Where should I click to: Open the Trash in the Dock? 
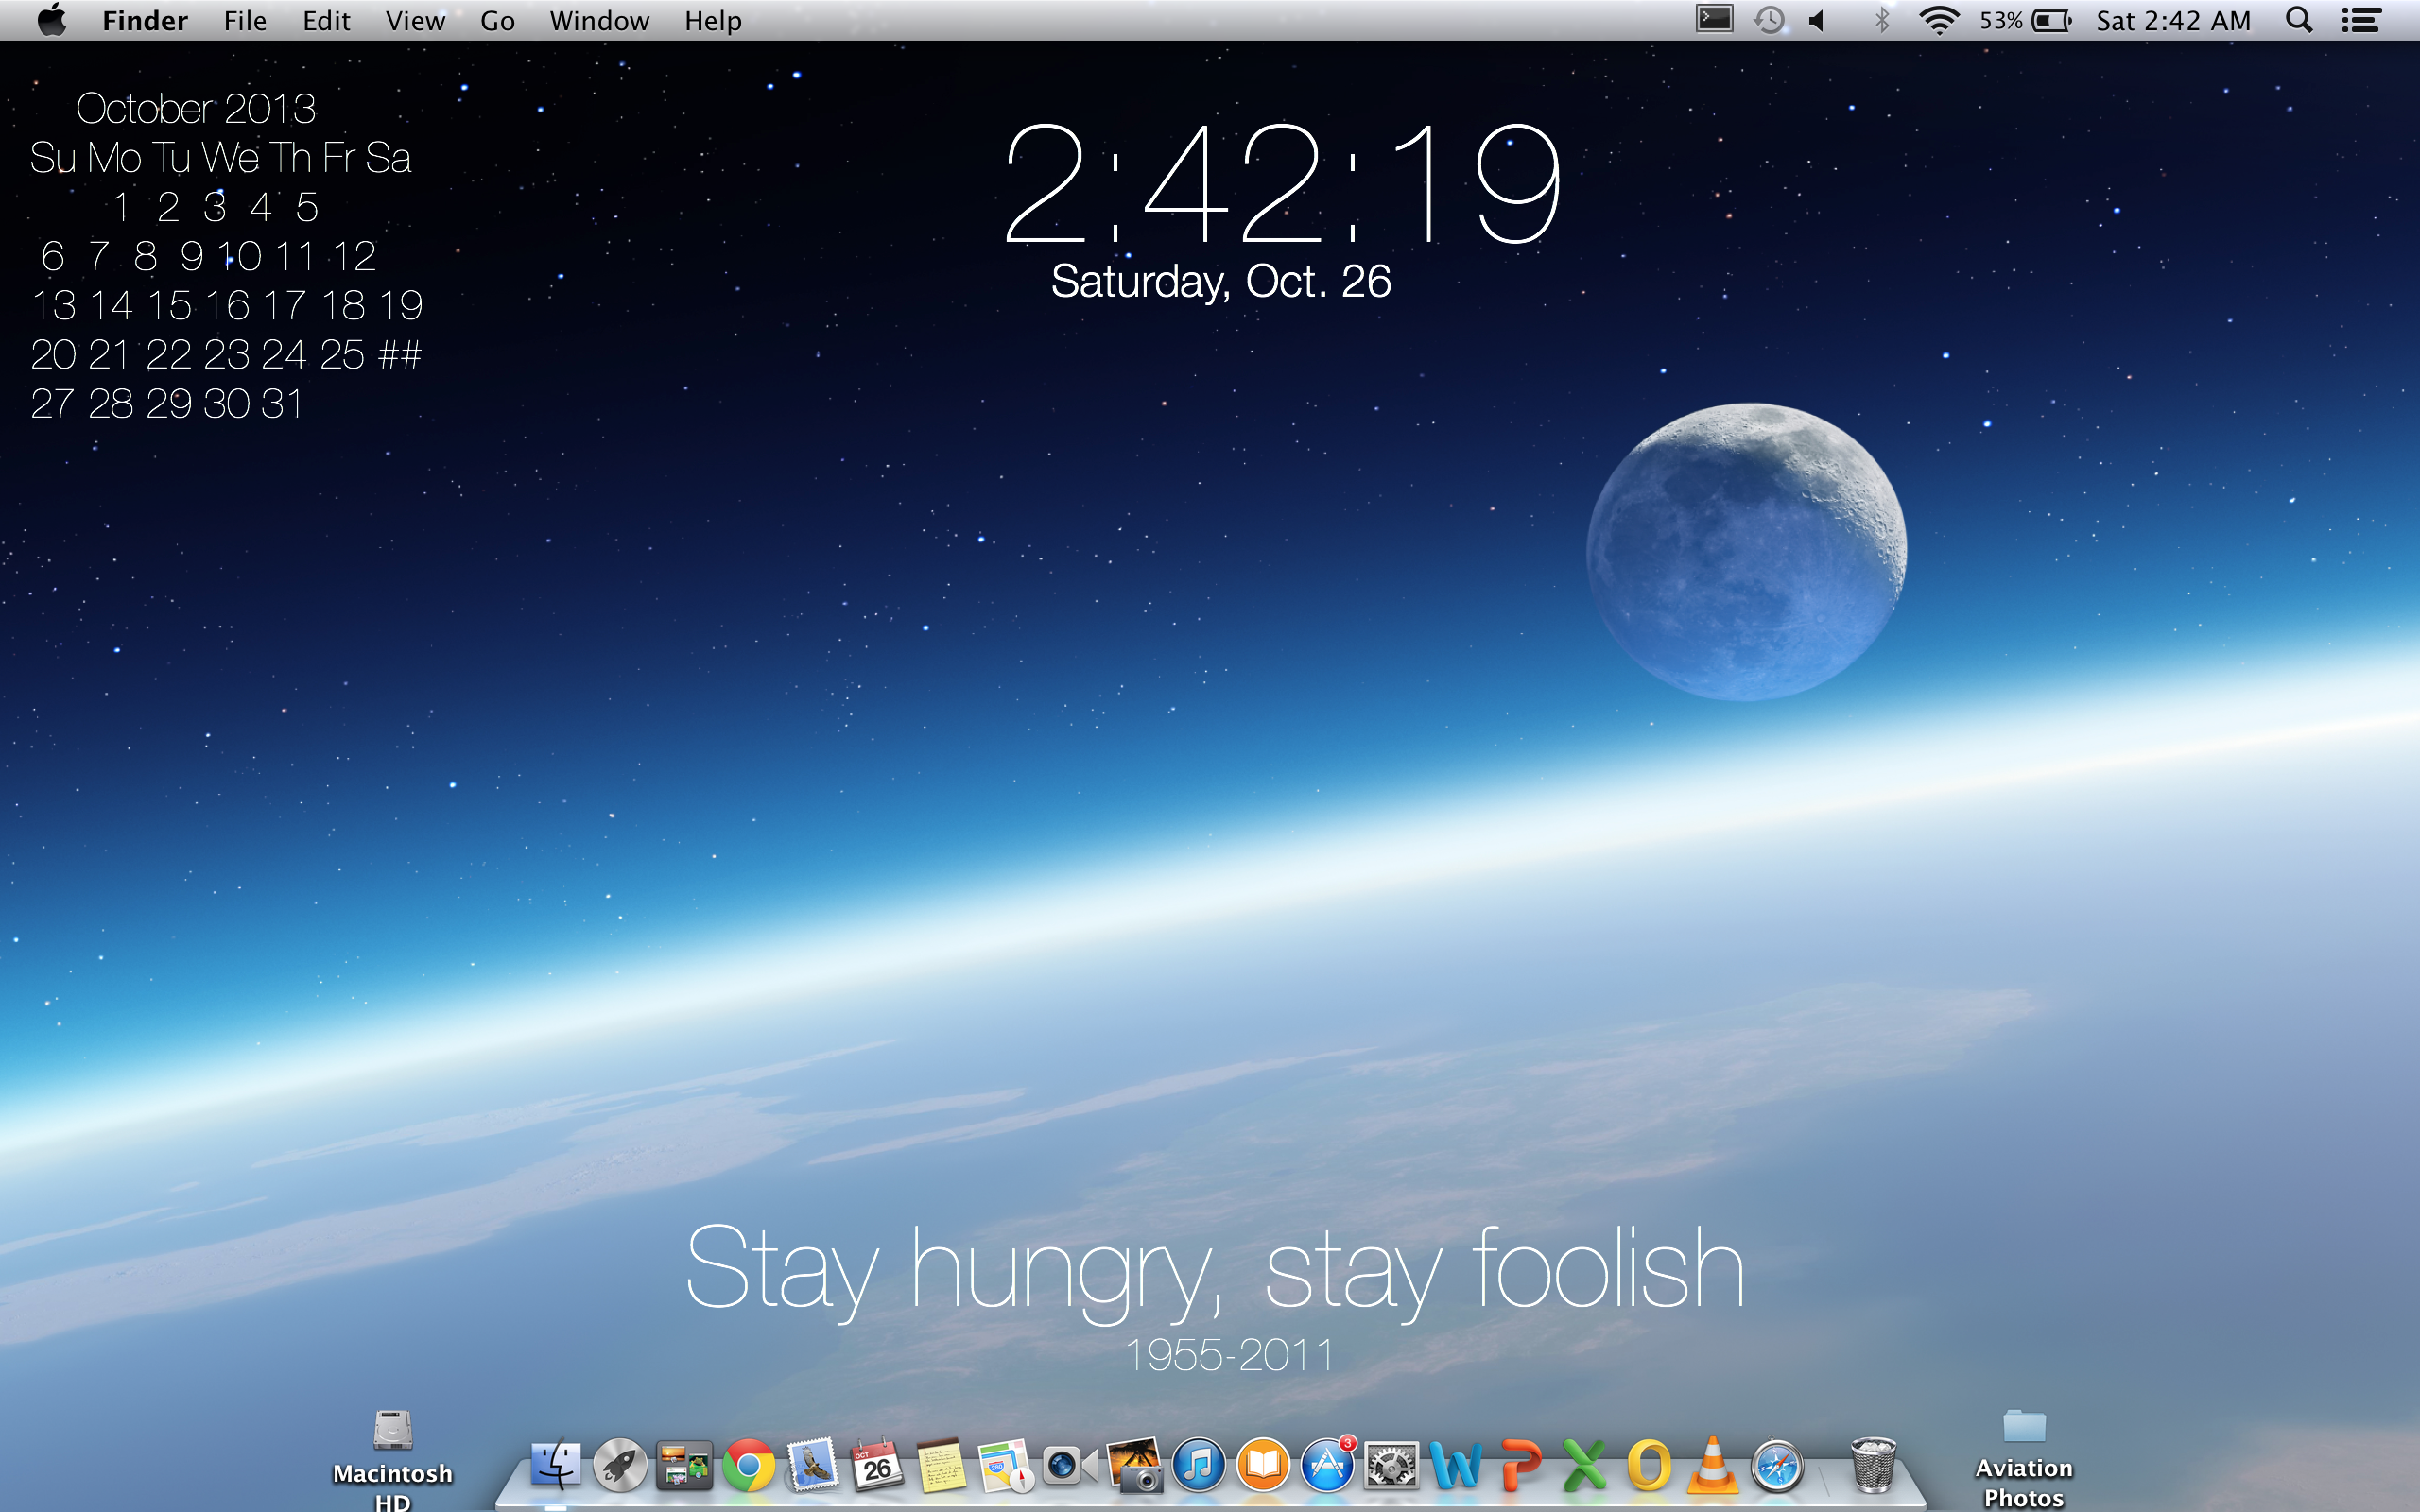point(1873,1466)
